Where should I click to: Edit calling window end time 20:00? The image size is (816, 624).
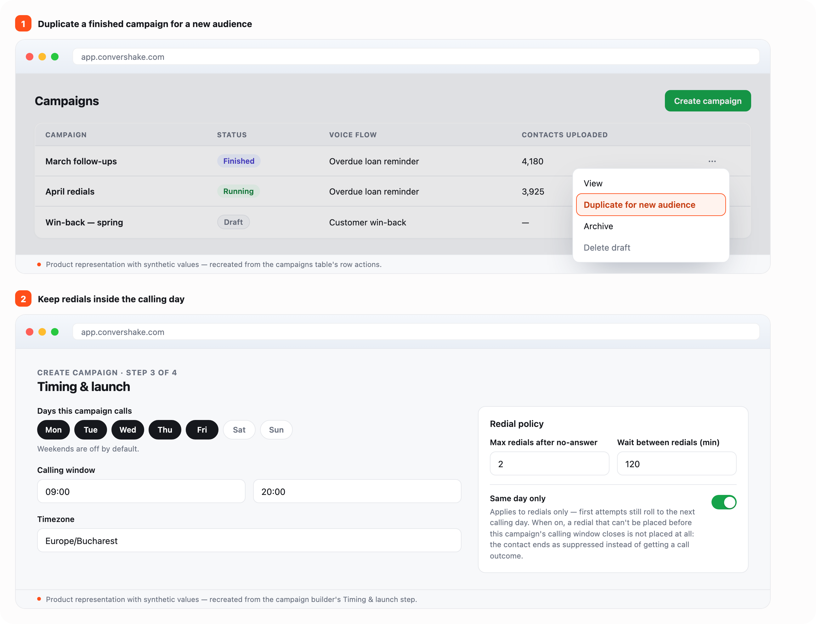coord(357,491)
